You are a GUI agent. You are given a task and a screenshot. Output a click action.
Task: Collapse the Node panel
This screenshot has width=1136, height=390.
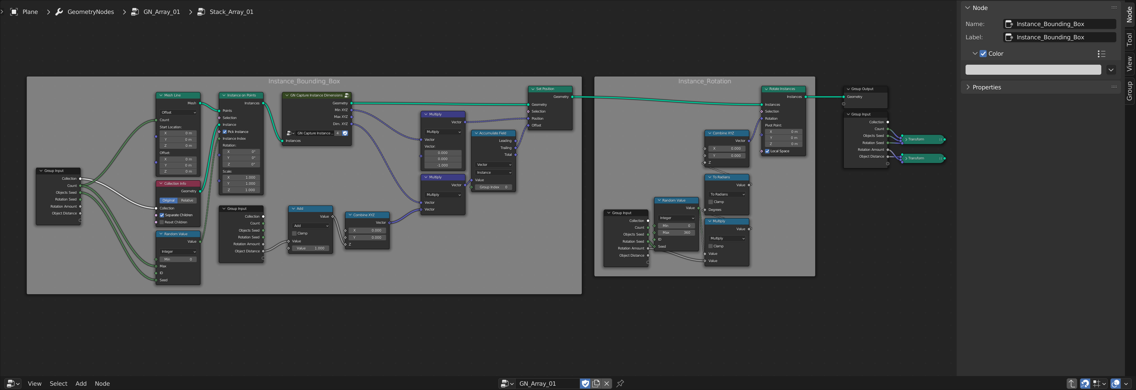(x=967, y=8)
